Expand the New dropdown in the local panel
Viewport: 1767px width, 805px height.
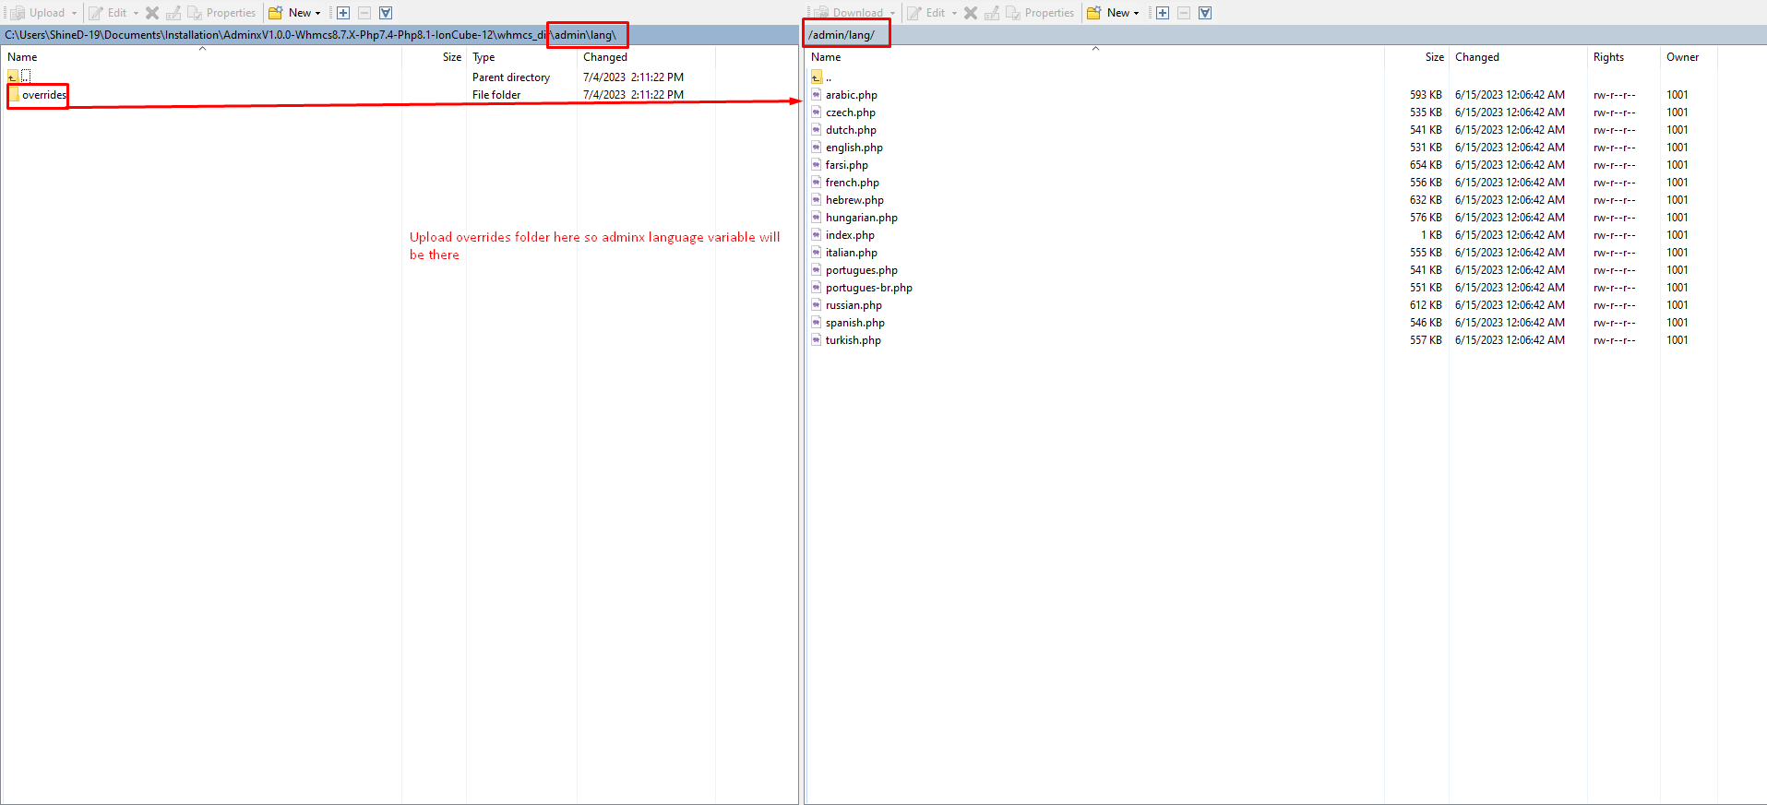pos(317,13)
